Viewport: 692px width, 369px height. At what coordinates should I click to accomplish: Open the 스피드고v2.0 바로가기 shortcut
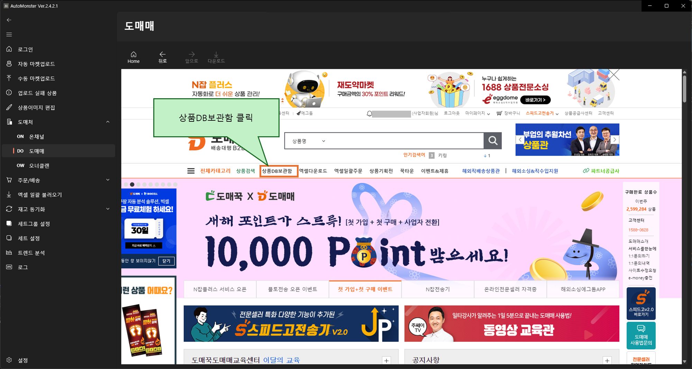pos(641,304)
